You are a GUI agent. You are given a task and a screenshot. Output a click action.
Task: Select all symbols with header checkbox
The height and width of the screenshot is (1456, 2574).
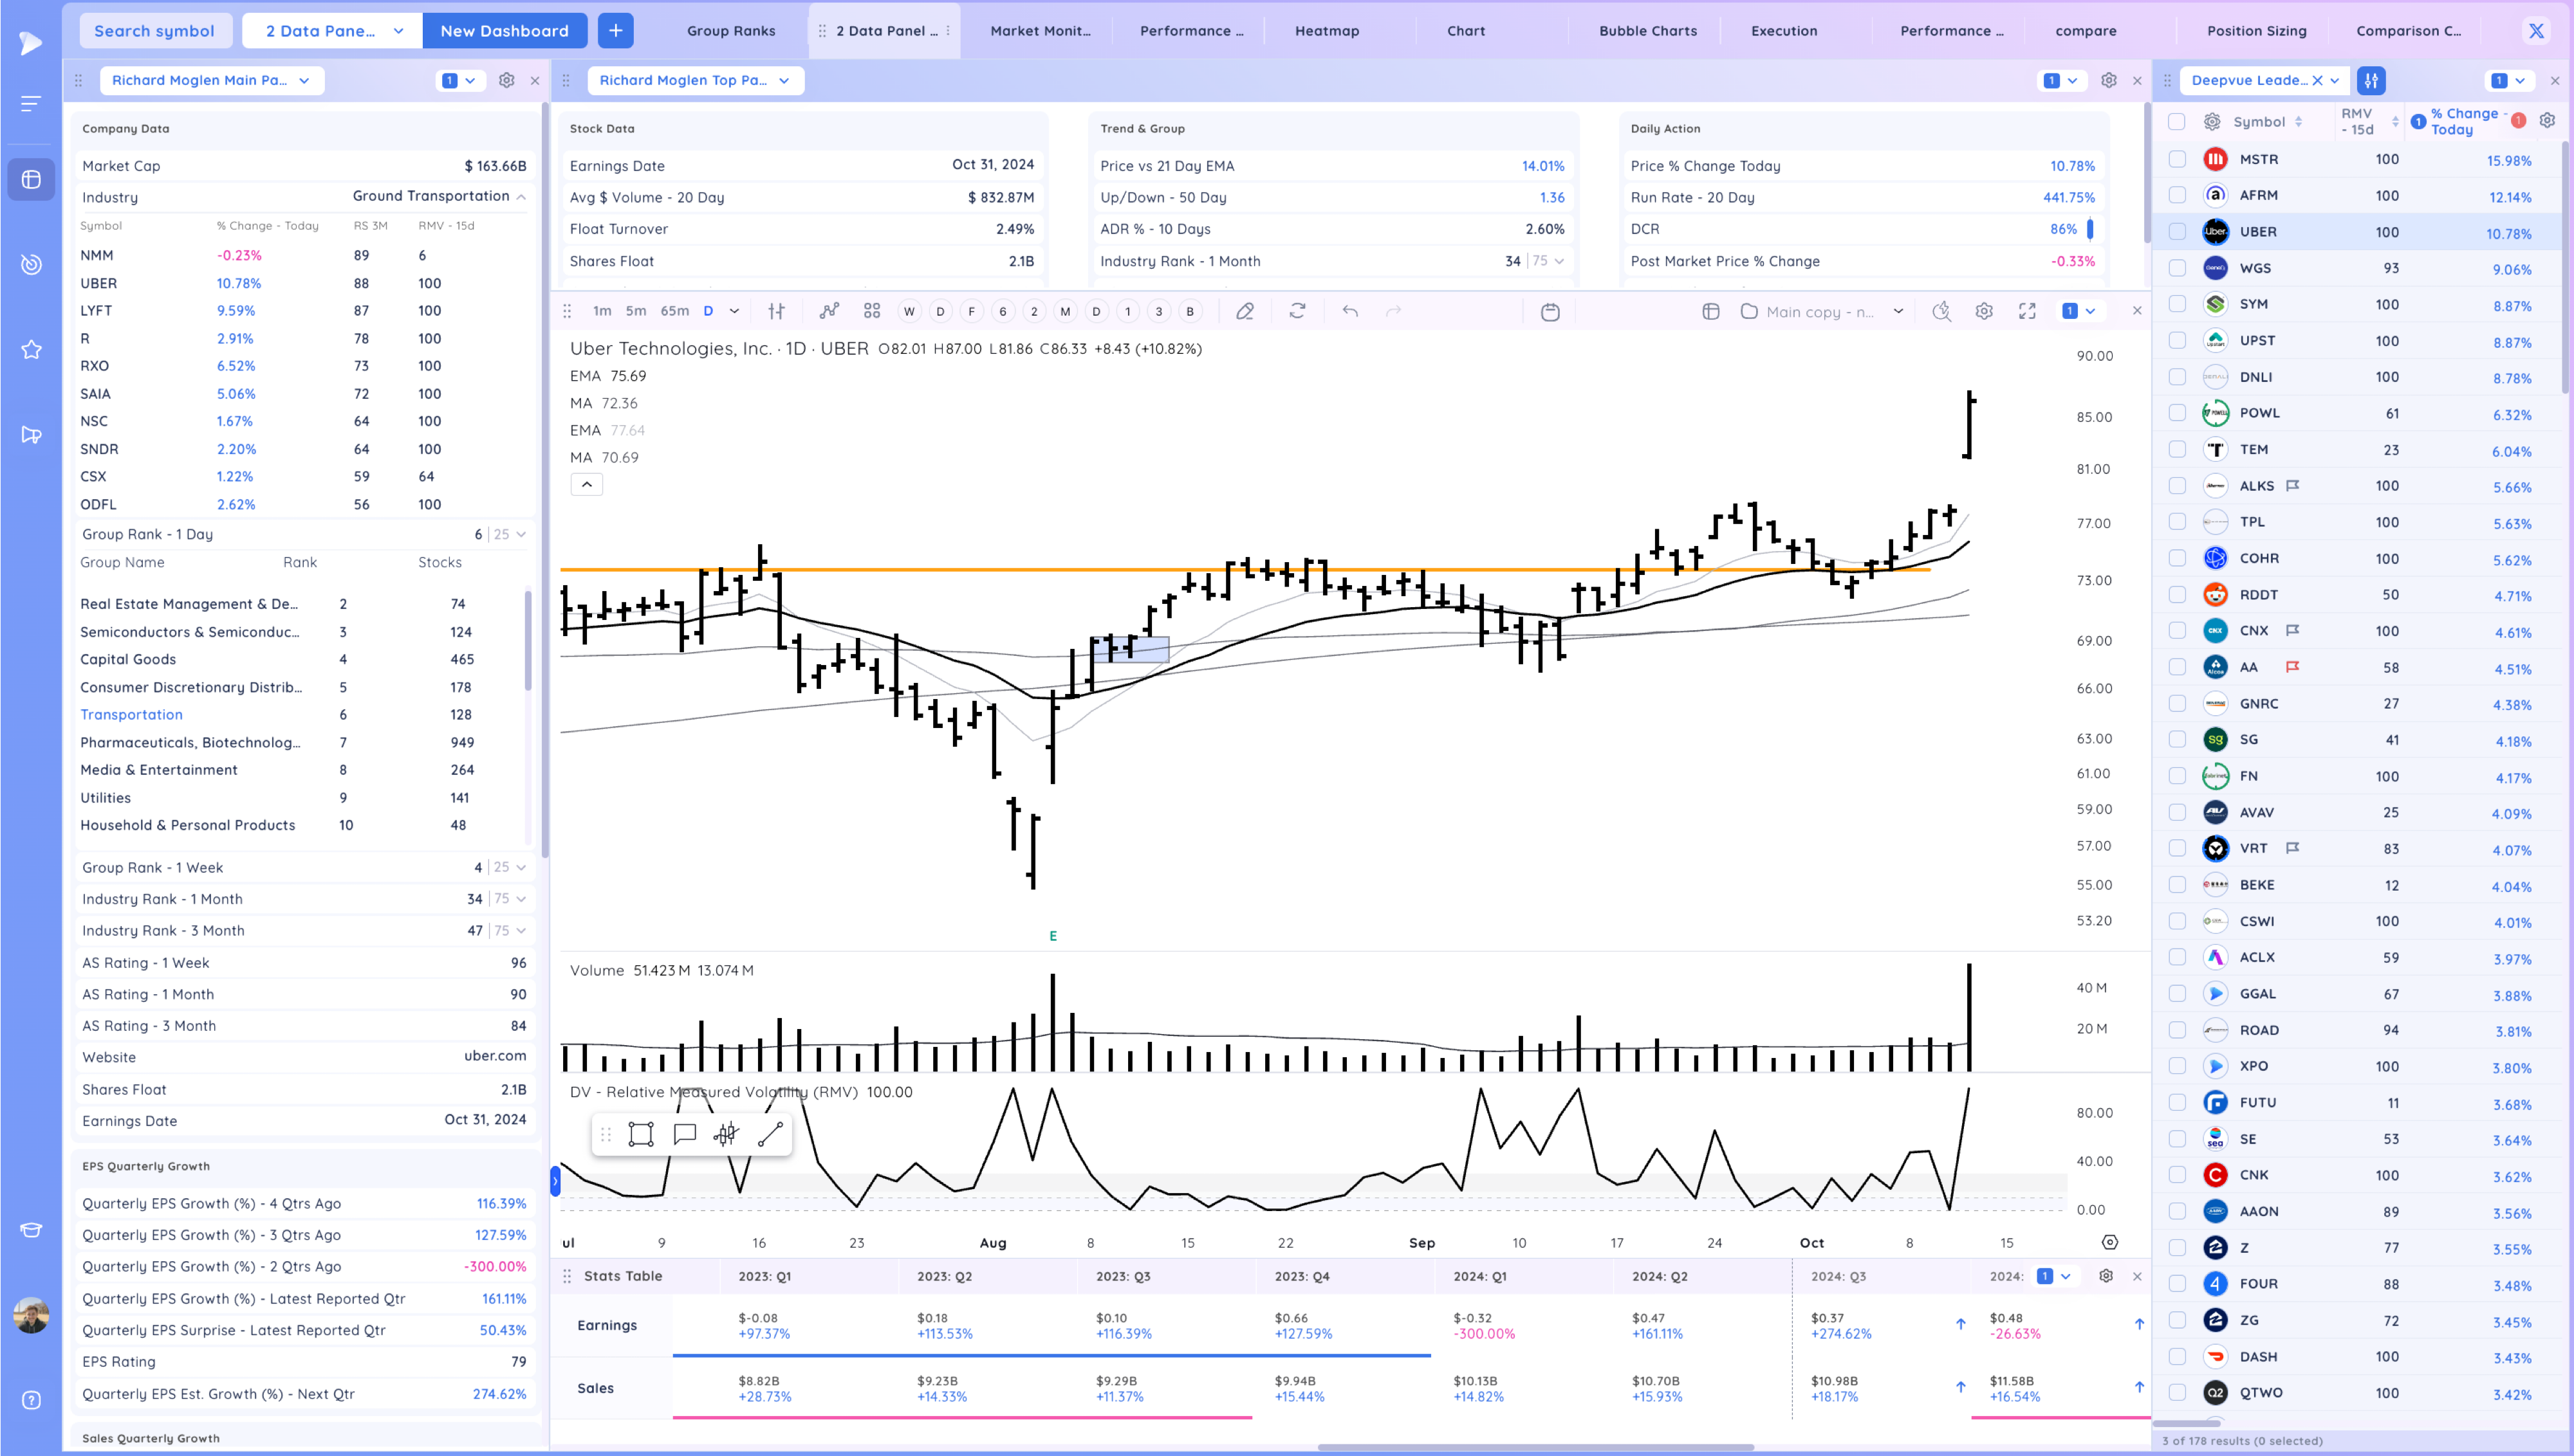click(x=2177, y=121)
